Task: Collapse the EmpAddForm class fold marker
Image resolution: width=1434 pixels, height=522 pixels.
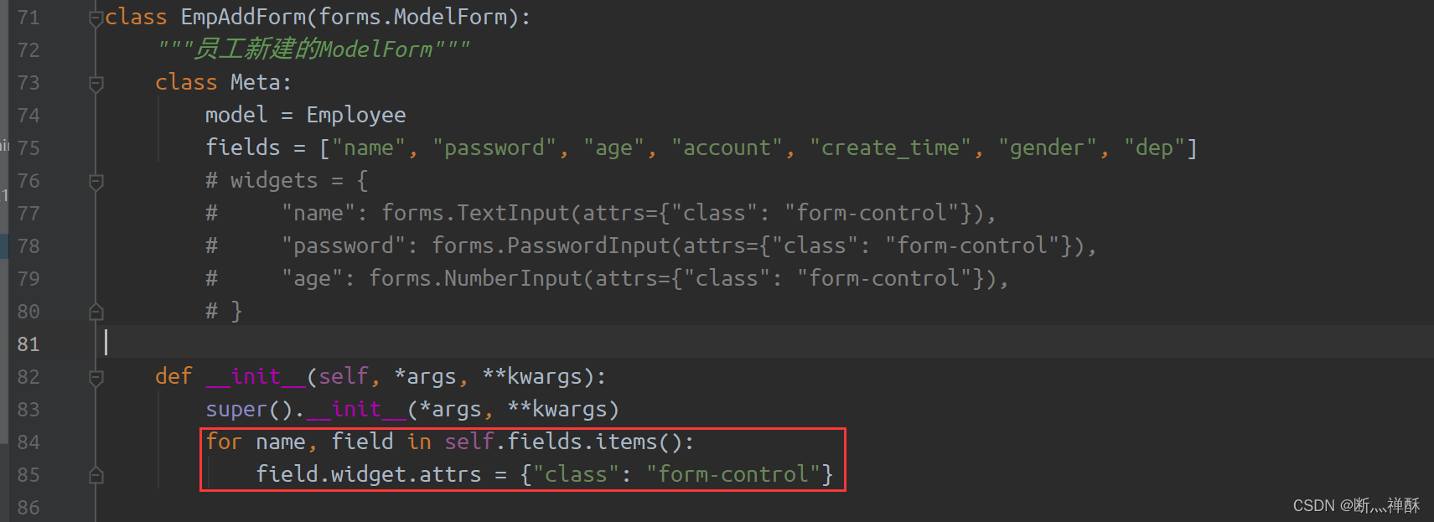Action: point(96,18)
